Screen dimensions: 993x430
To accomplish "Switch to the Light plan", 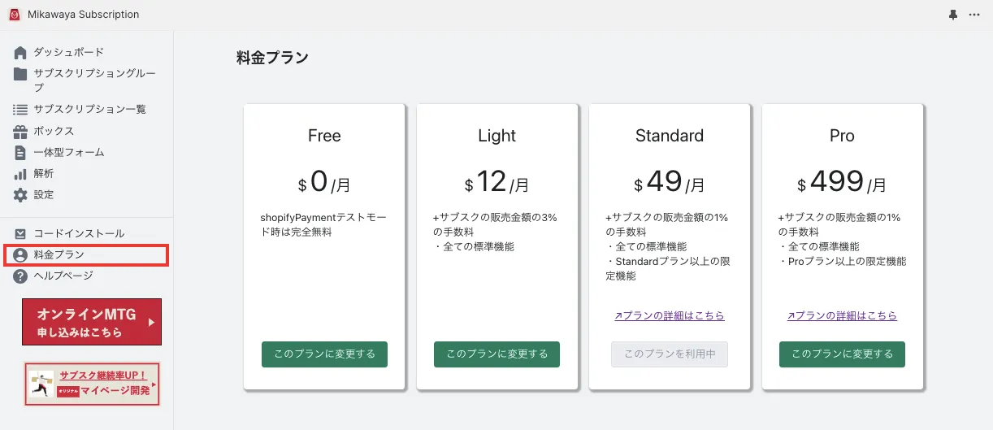I will 496,354.
